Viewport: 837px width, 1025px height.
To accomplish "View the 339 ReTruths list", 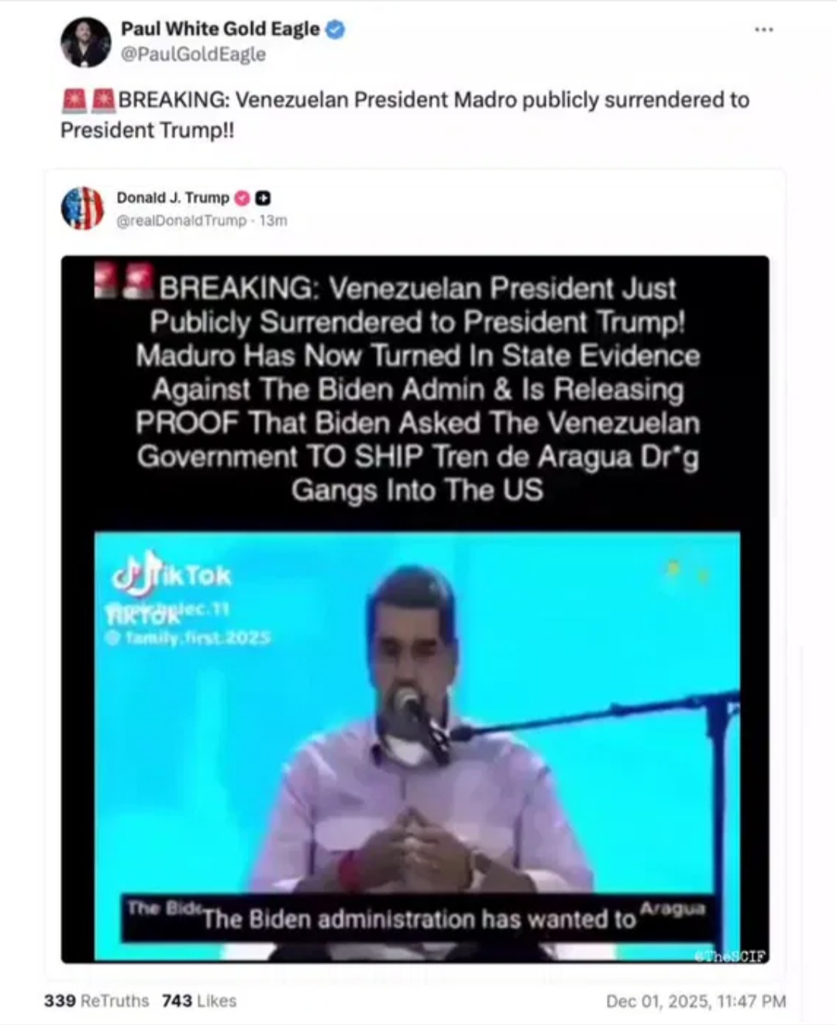I will pos(96,1001).
